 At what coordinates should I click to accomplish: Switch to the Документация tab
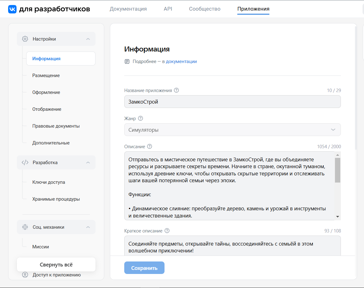[128, 9]
